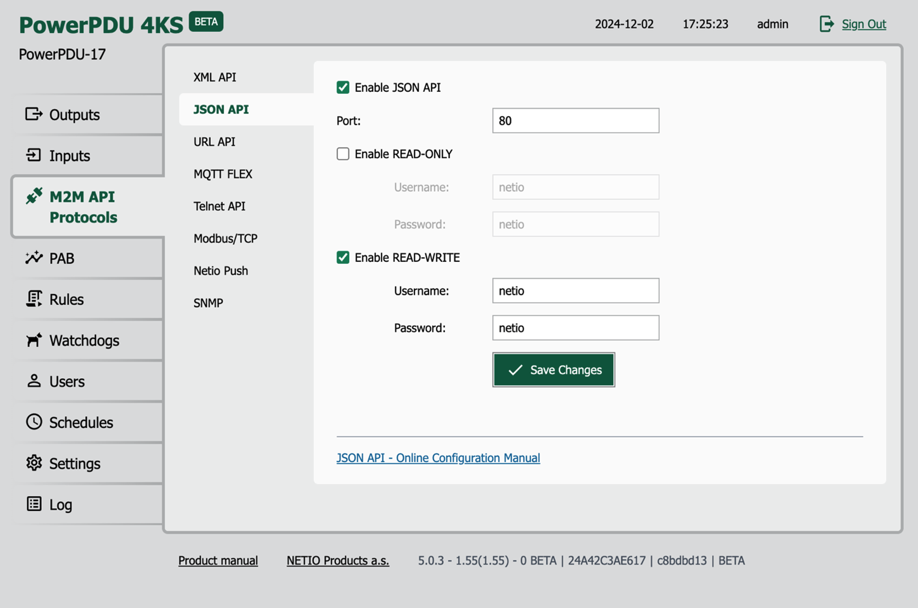Focus the READ-WRITE Password field
Image resolution: width=918 pixels, height=608 pixels.
[x=576, y=328]
